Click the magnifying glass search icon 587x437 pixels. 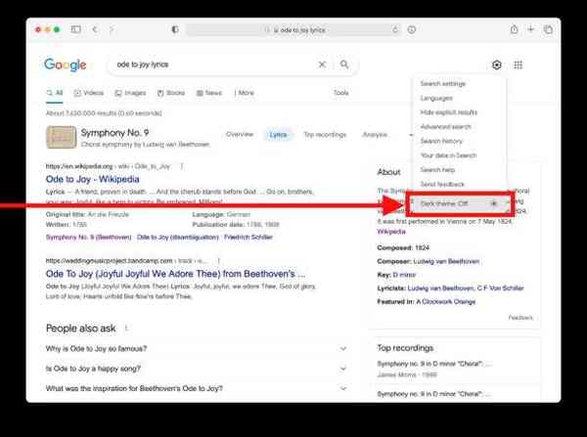click(x=344, y=65)
